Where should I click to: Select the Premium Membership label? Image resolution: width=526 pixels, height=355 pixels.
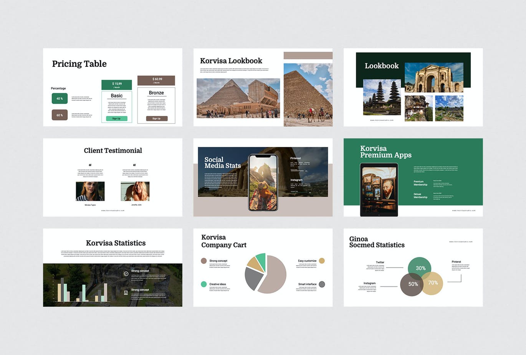[x=420, y=183]
